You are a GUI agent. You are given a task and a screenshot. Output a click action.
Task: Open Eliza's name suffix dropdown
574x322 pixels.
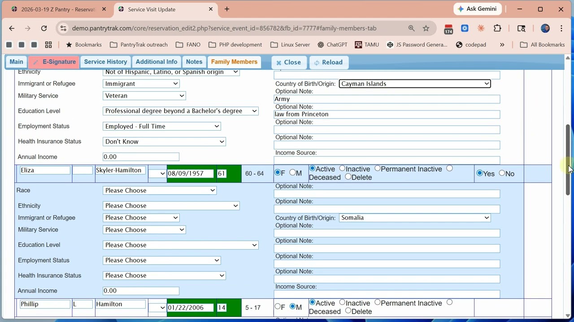pos(157,174)
